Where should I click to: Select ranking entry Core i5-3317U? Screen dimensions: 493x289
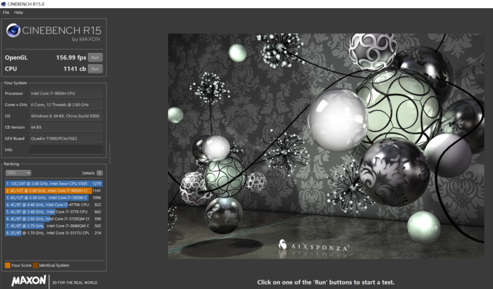54,233
